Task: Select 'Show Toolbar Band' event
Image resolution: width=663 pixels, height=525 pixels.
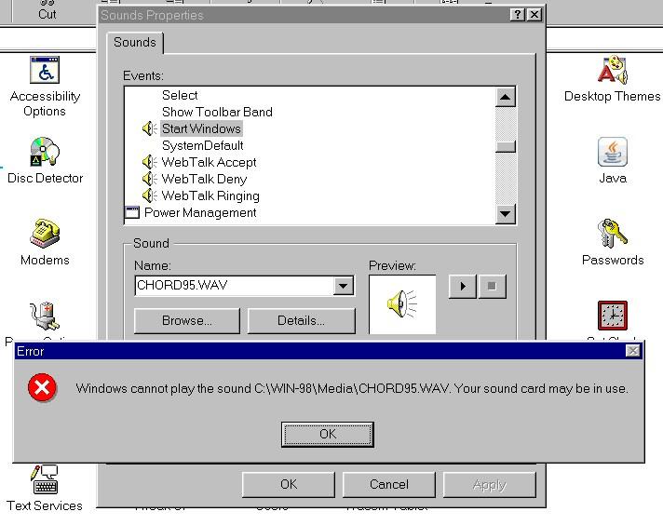Action: (217, 112)
